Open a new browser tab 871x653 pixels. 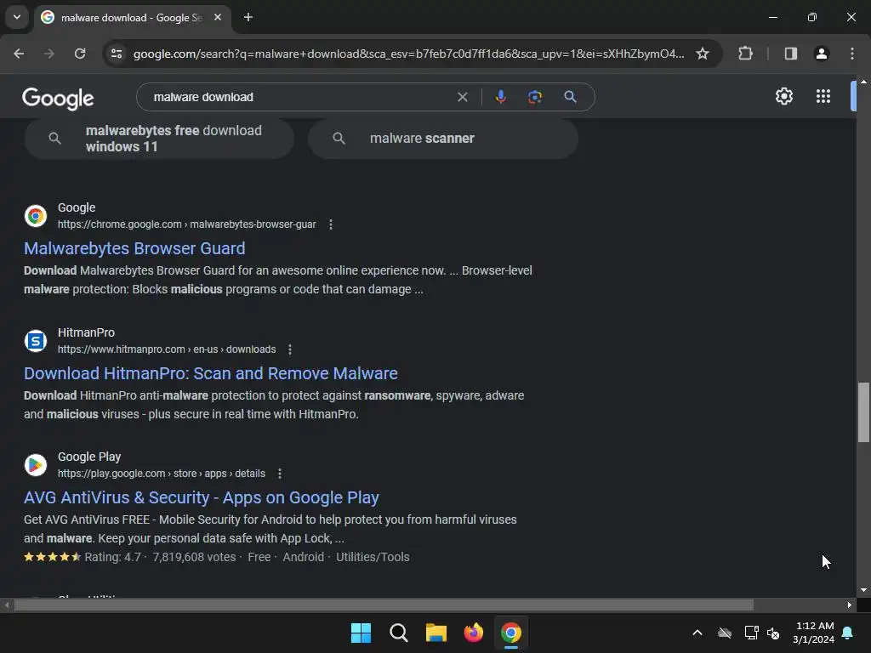click(248, 17)
